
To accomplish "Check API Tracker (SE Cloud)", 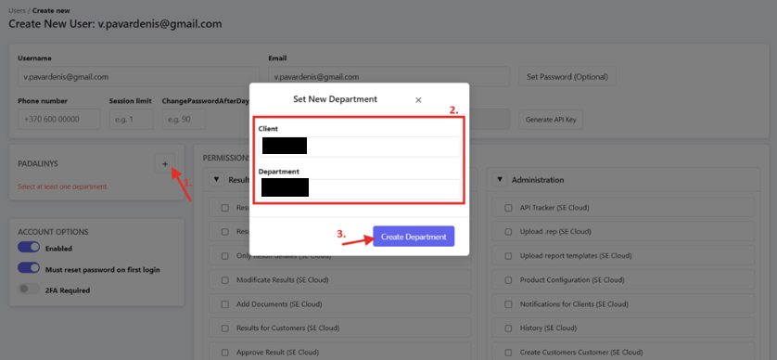I will 508,208.
